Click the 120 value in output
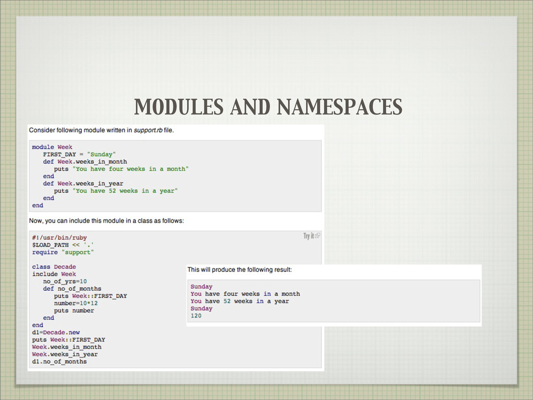Viewport: 533px width, 400px height. click(x=196, y=316)
